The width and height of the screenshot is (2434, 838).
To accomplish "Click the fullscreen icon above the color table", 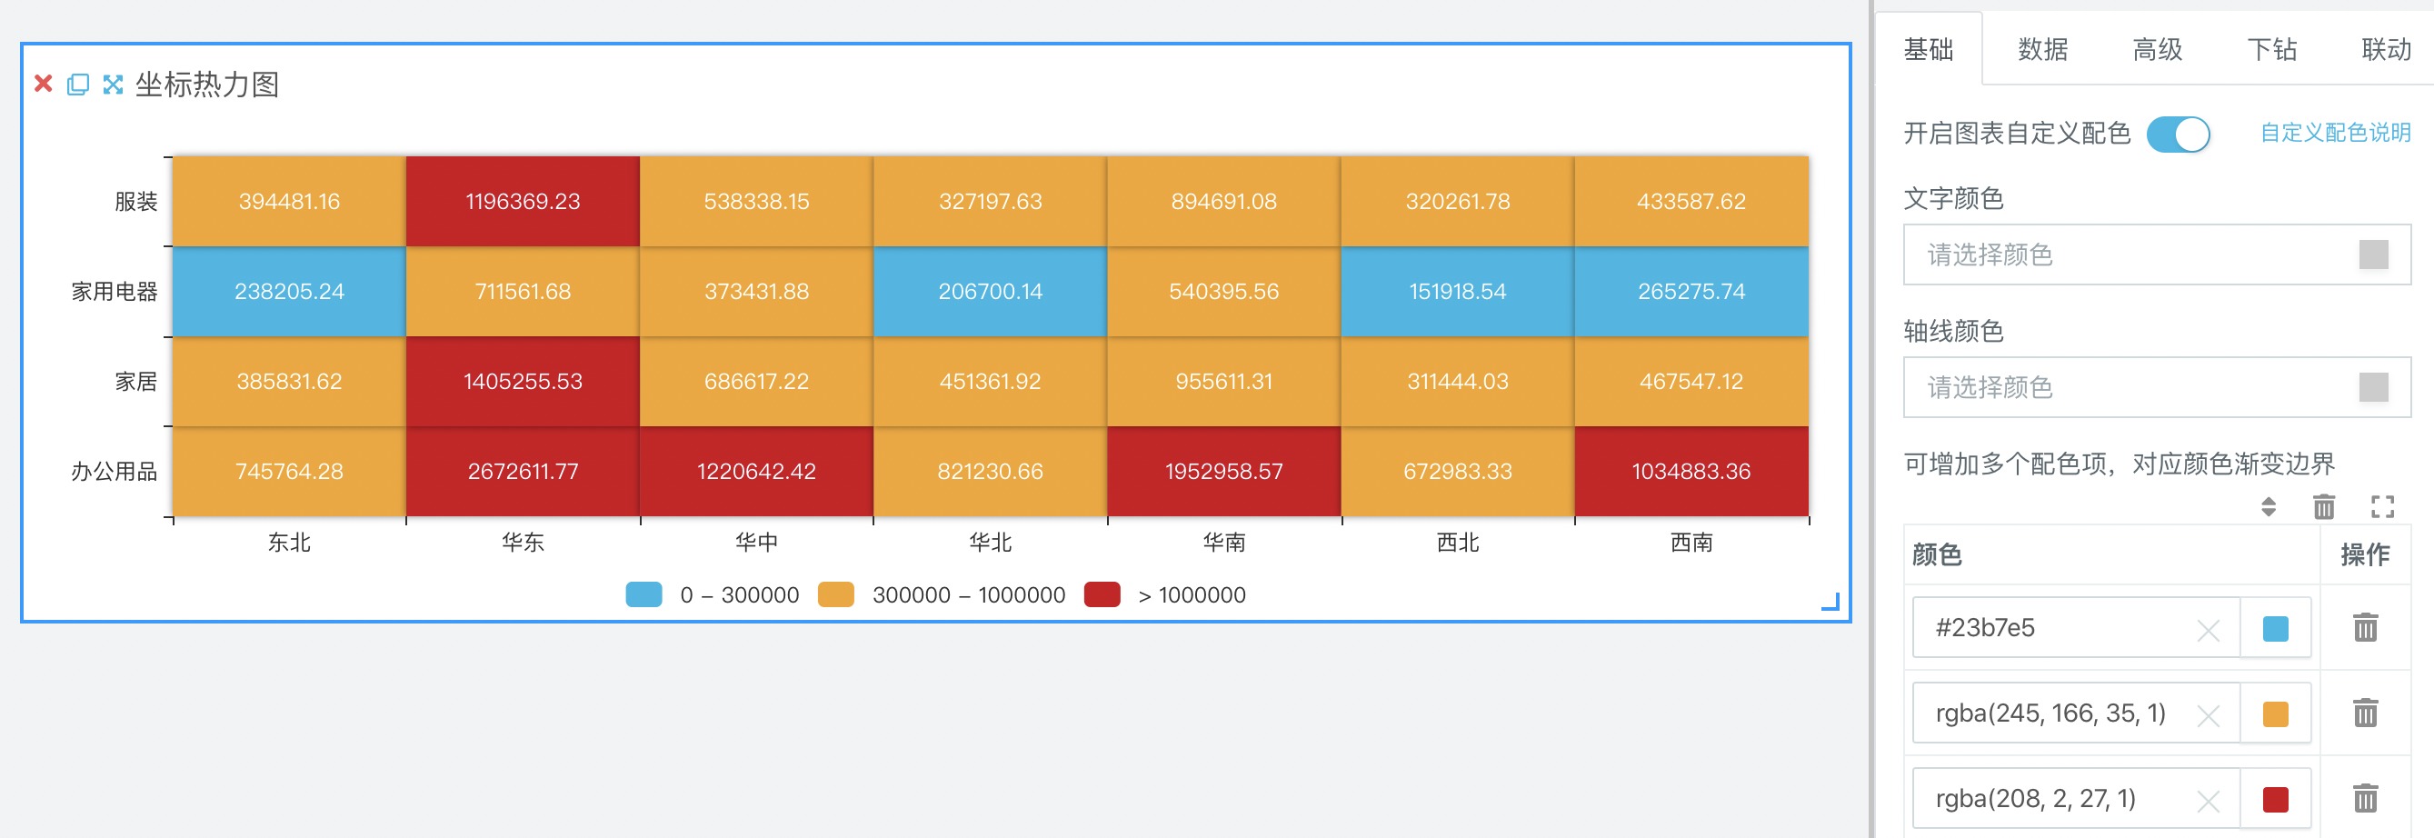I will [2382, 507].
